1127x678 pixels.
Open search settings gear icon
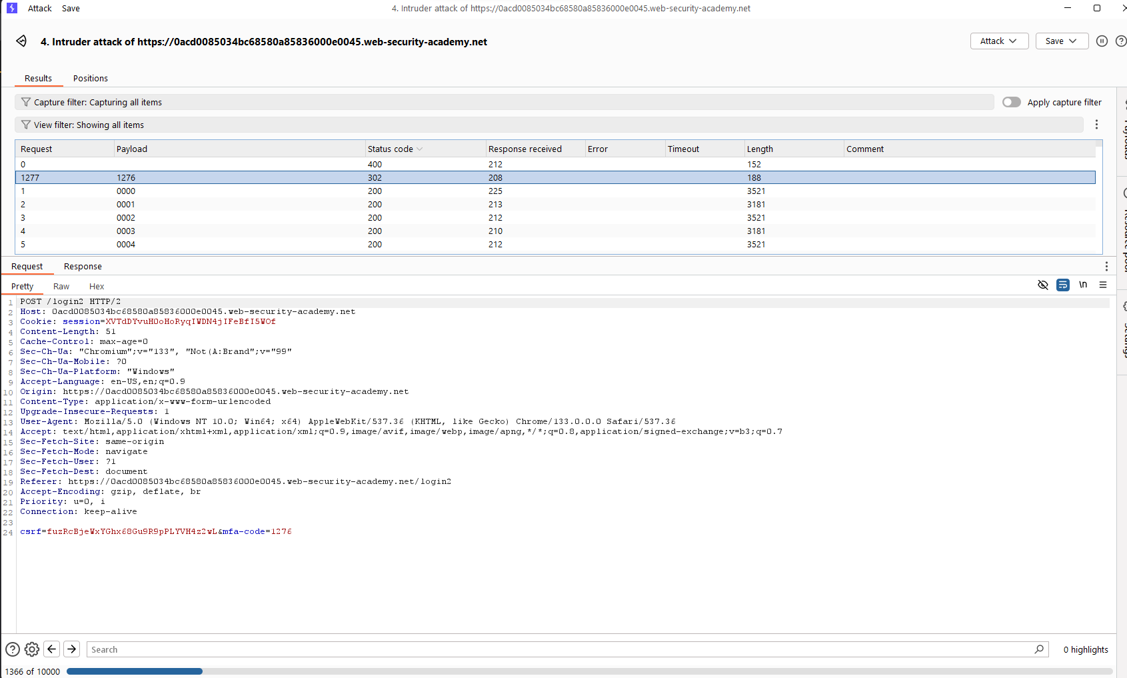tap(32, 649)
